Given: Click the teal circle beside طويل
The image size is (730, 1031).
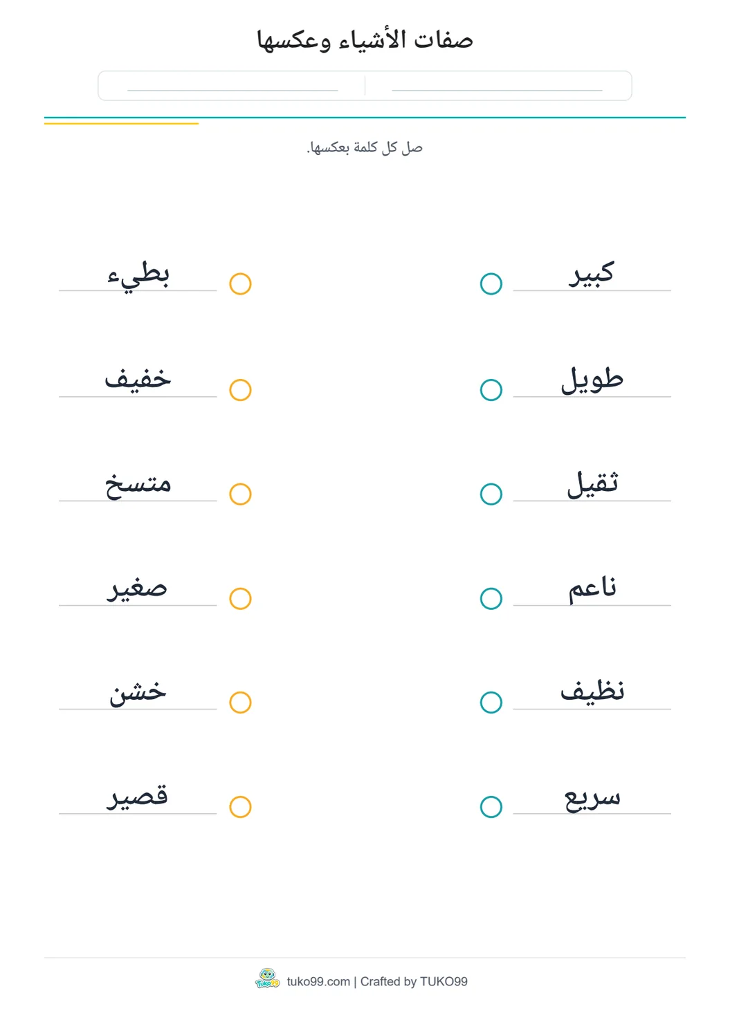Looking at the screenshot, I should click(491, 390).
